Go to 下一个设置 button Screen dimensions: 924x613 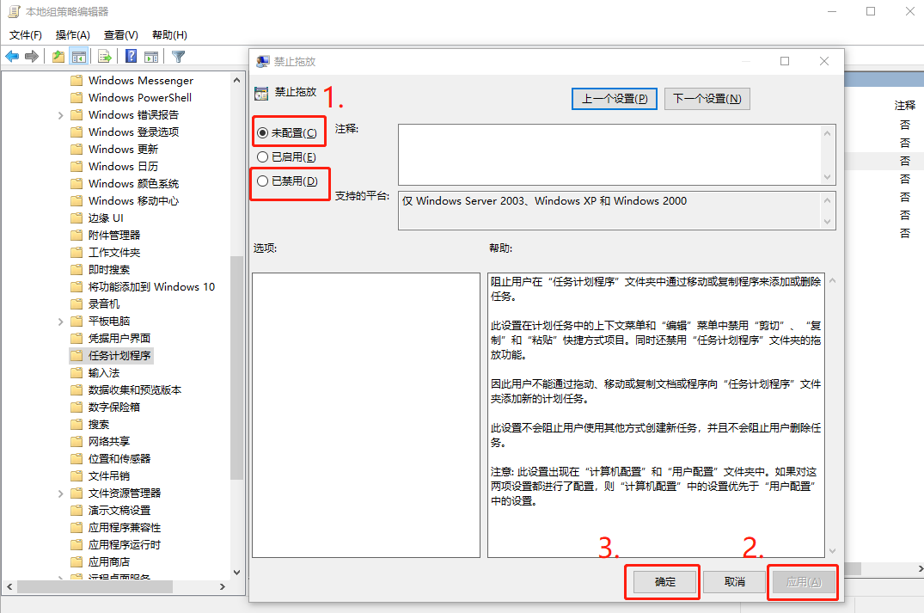707,99
